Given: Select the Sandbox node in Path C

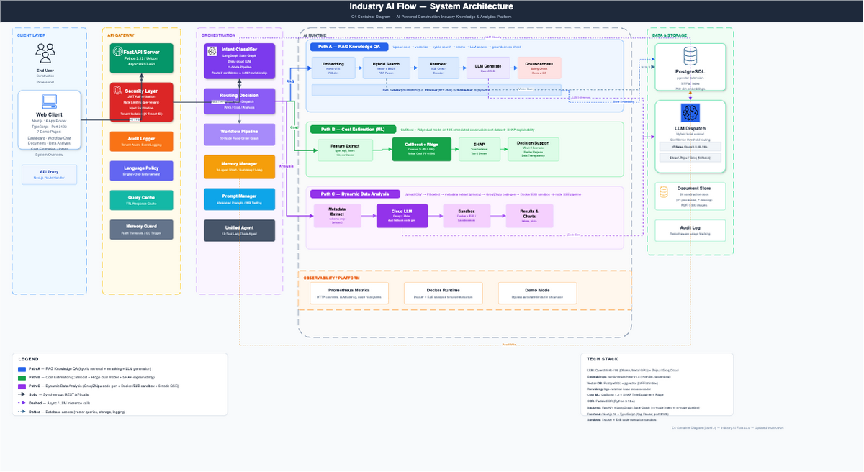Looking at the screenshot, I should [x=467, y=216].
